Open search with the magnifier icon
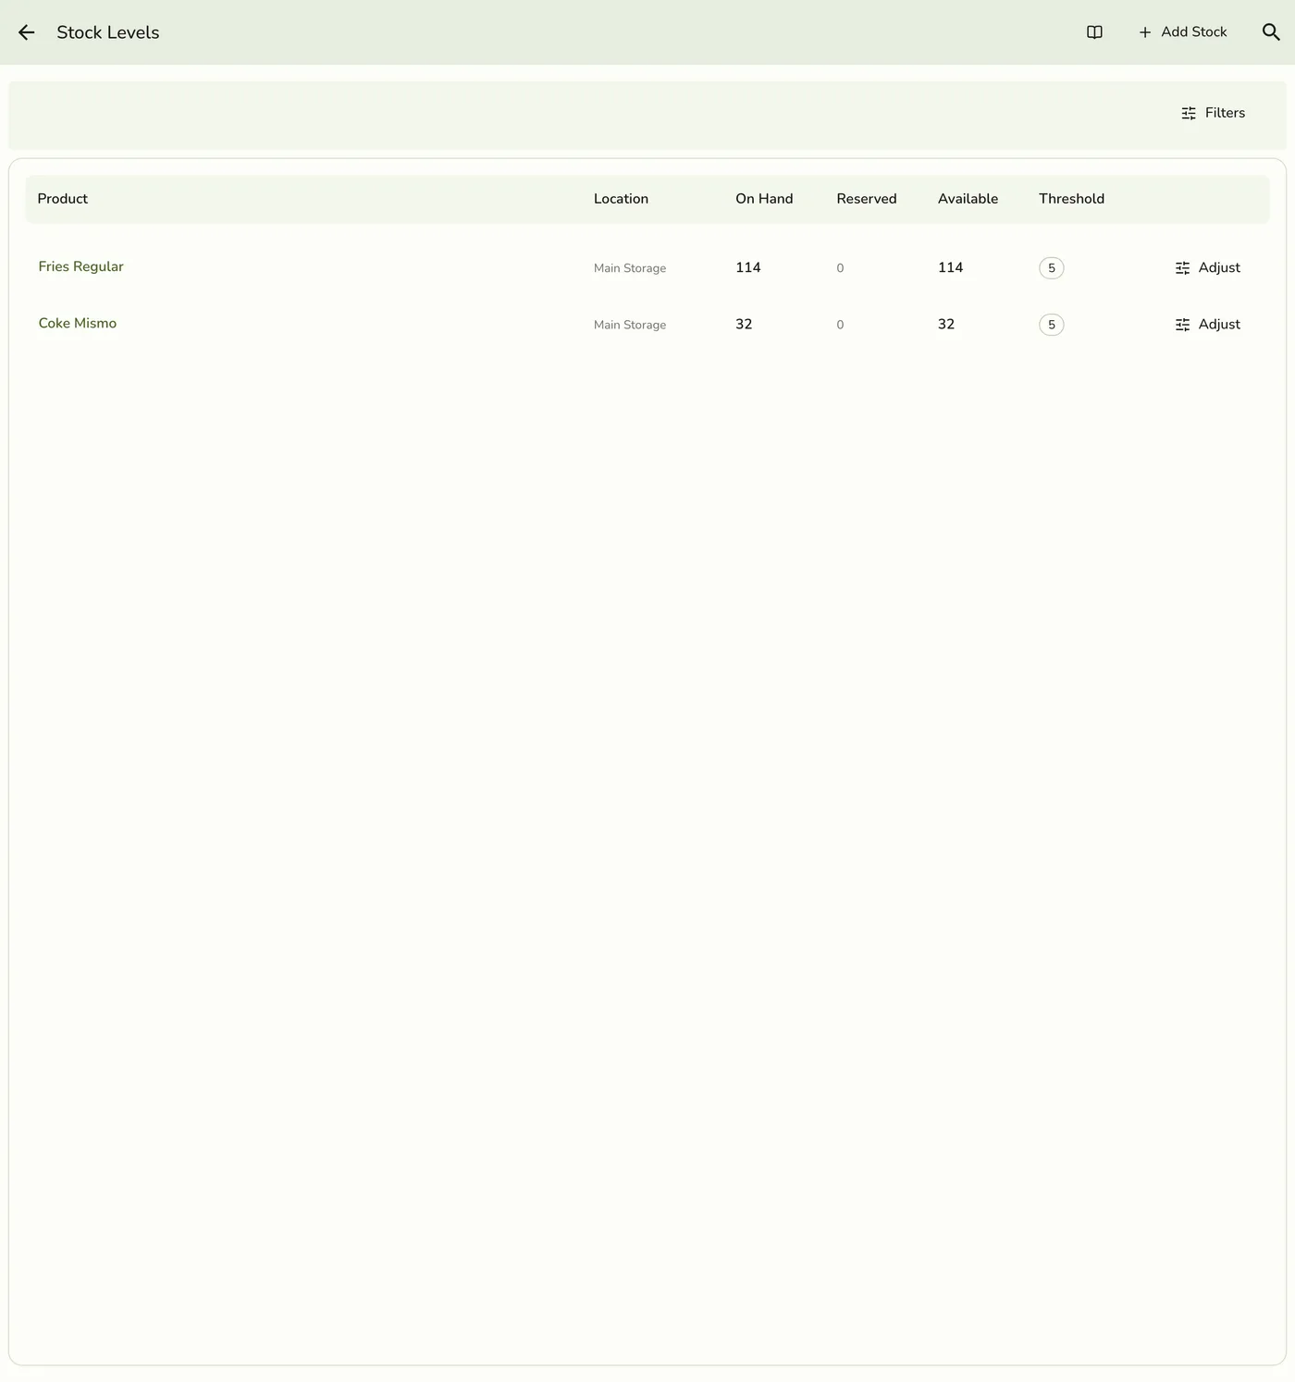1295x1382 pixels. tap(1271, 32)
